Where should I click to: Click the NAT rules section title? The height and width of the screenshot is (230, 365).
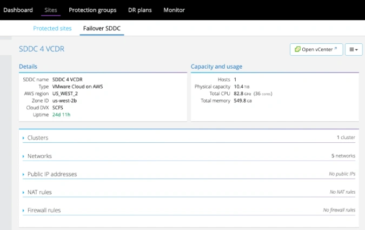[39, 192]
